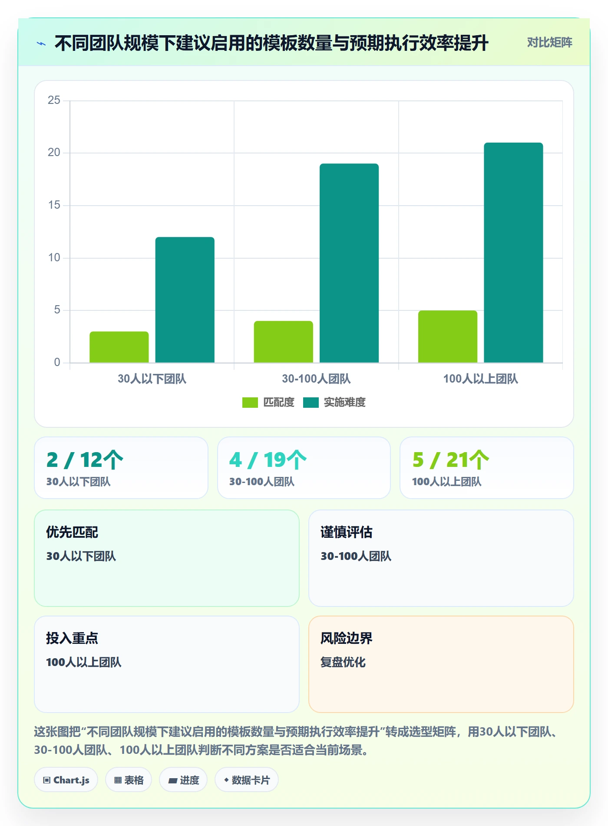Open the 谨慎评估 matrix card
This screenshot has width=608, height=826.
click(441, 558)
